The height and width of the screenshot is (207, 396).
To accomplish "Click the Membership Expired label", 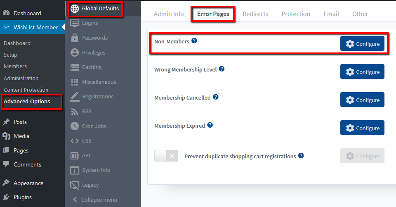I will (179, 126).
